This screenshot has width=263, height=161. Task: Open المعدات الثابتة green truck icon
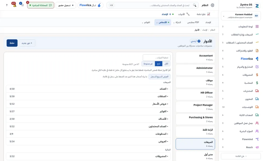257,115
